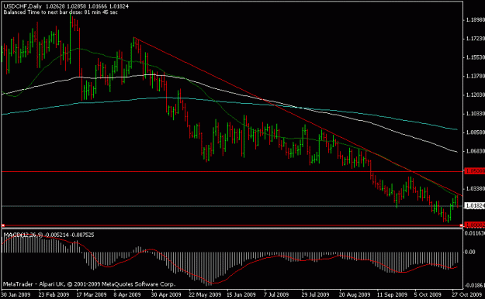Click the 8 Apr 2009 date label

tap(126, 294)
